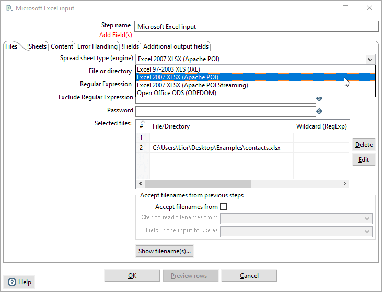
Task: Maximize the Microsoft Excel input window
Action: (x=345, y=8)
